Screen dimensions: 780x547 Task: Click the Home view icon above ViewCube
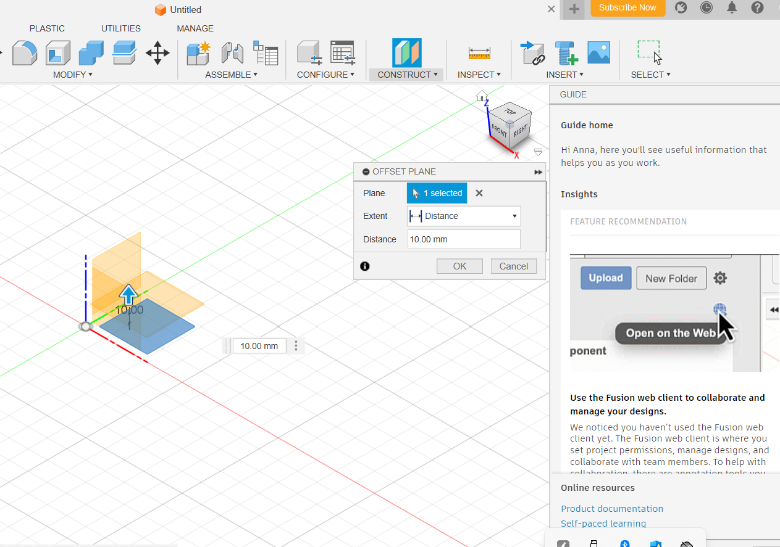click(x=482, y=96)
